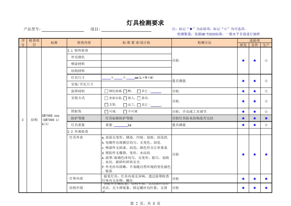The height and width of the screenshot is (206, 291).
Task: Tick the 钢化玻璃 checkbox
Action: pyautogui.click(x=106, y=91)
